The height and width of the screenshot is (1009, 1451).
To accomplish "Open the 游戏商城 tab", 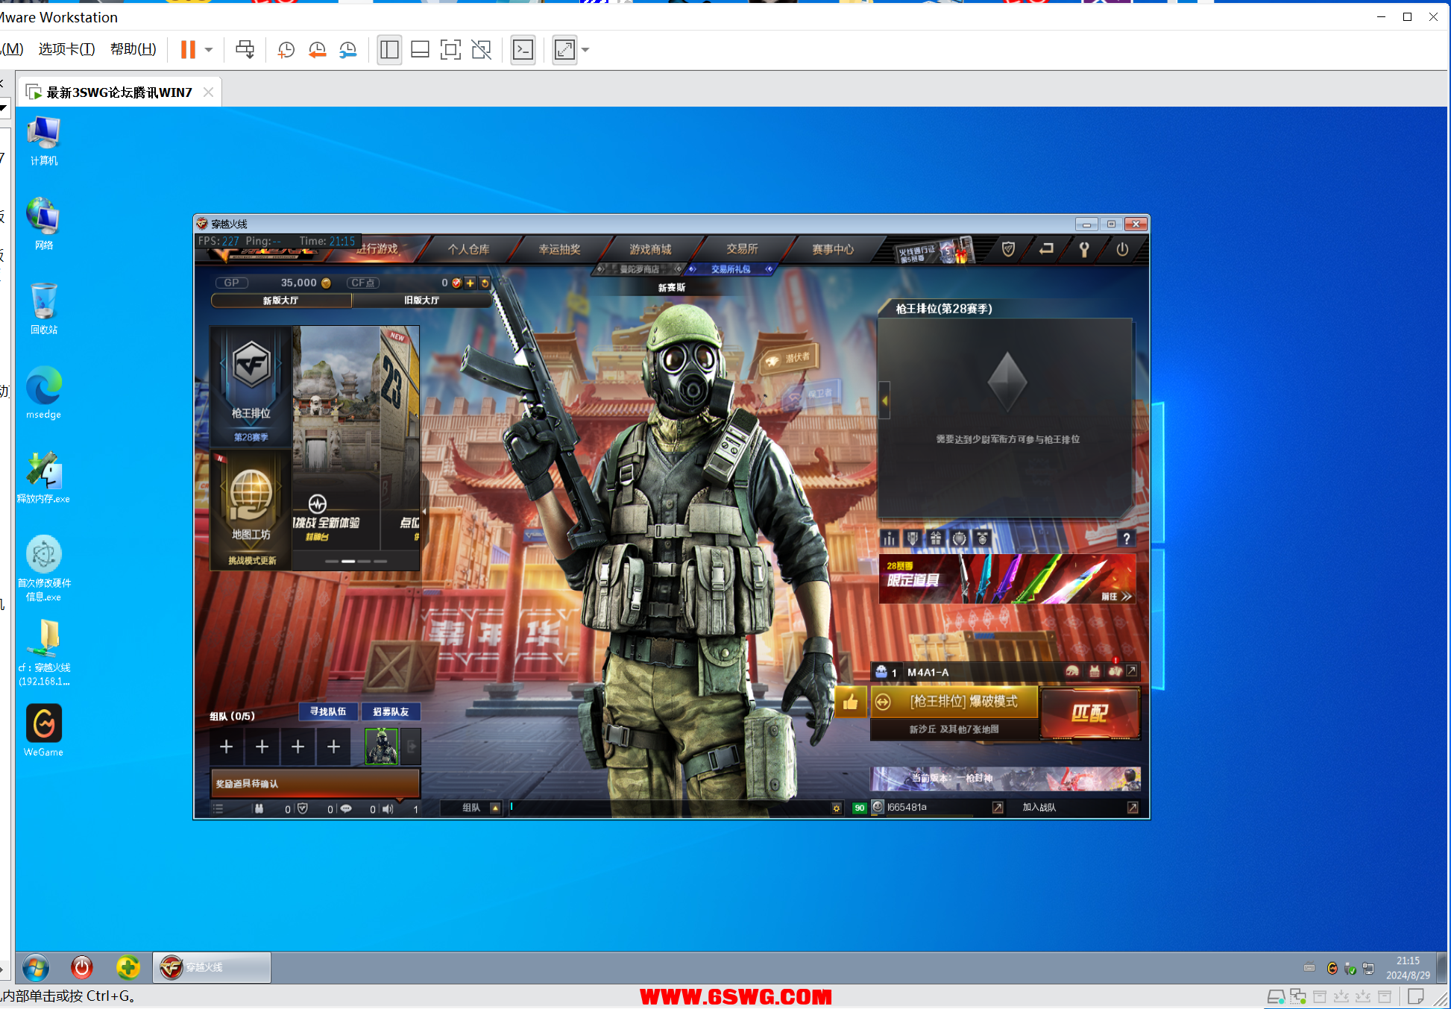I will 651,249.
